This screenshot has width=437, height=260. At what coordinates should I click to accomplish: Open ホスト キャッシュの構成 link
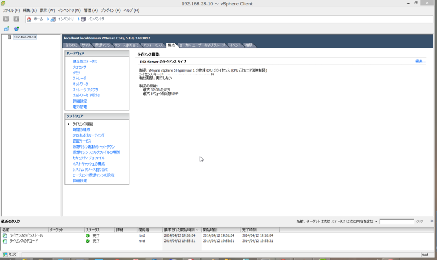tap(88, 164)
